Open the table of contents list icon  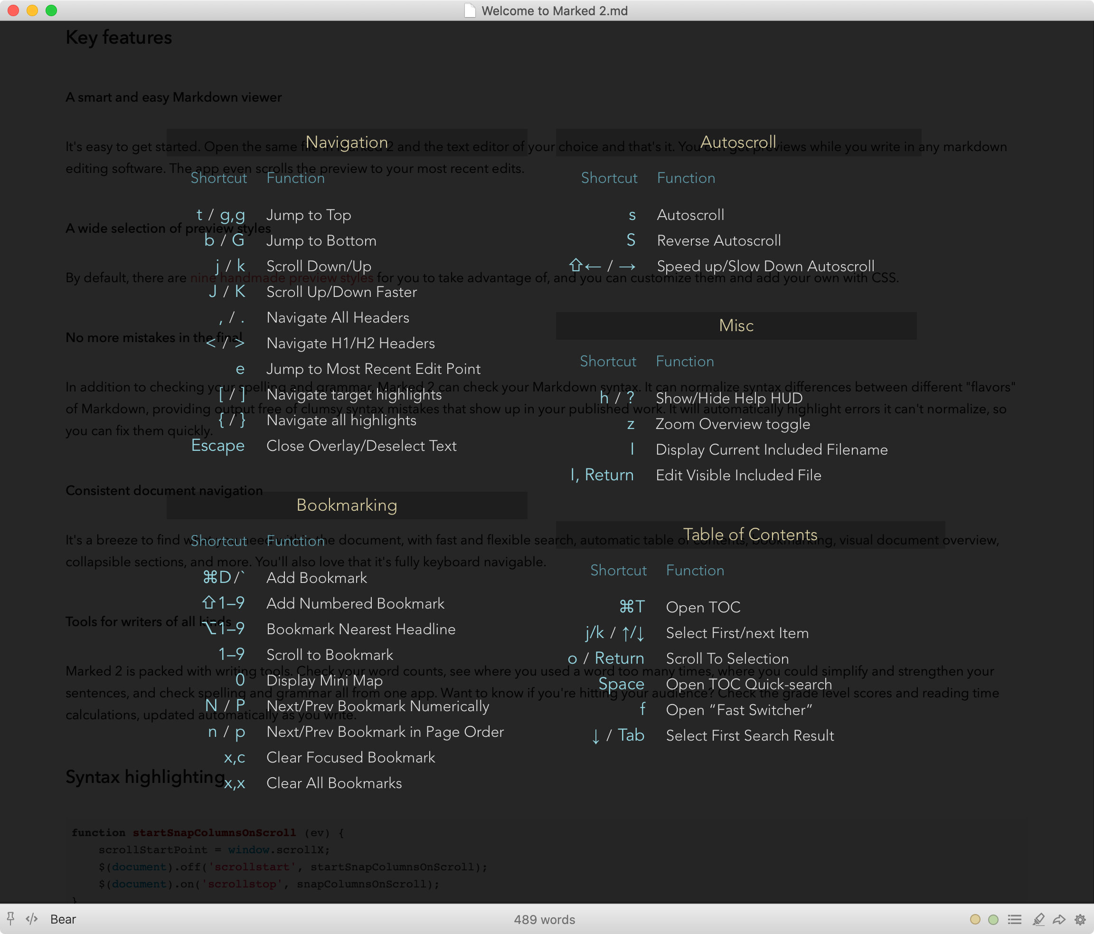click(1014, 919)
